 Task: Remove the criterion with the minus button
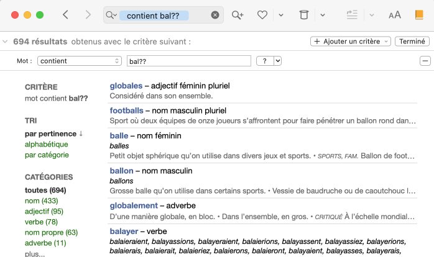coord(425,61)
